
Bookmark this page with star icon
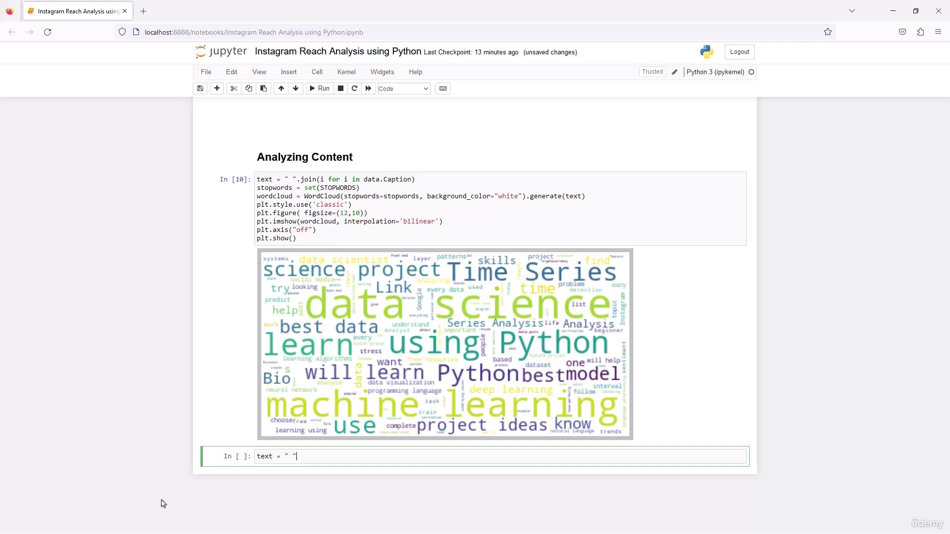click(x=828, y=32)
